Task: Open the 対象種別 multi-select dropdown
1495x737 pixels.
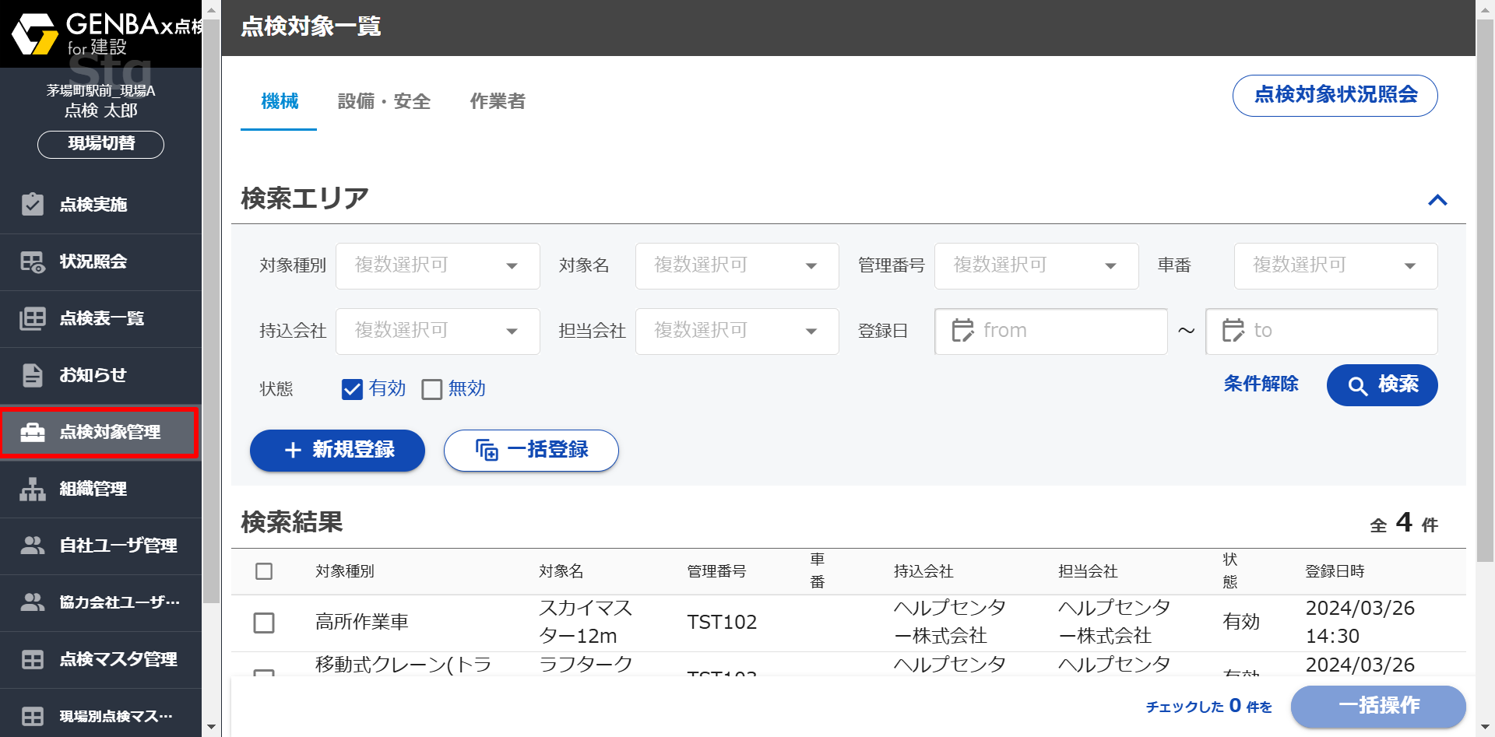Action: [x=437, y=265]
